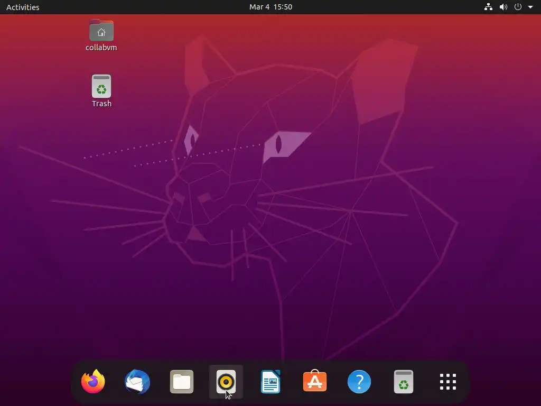Open Firefox from the dock

click(x=93, y=382)
